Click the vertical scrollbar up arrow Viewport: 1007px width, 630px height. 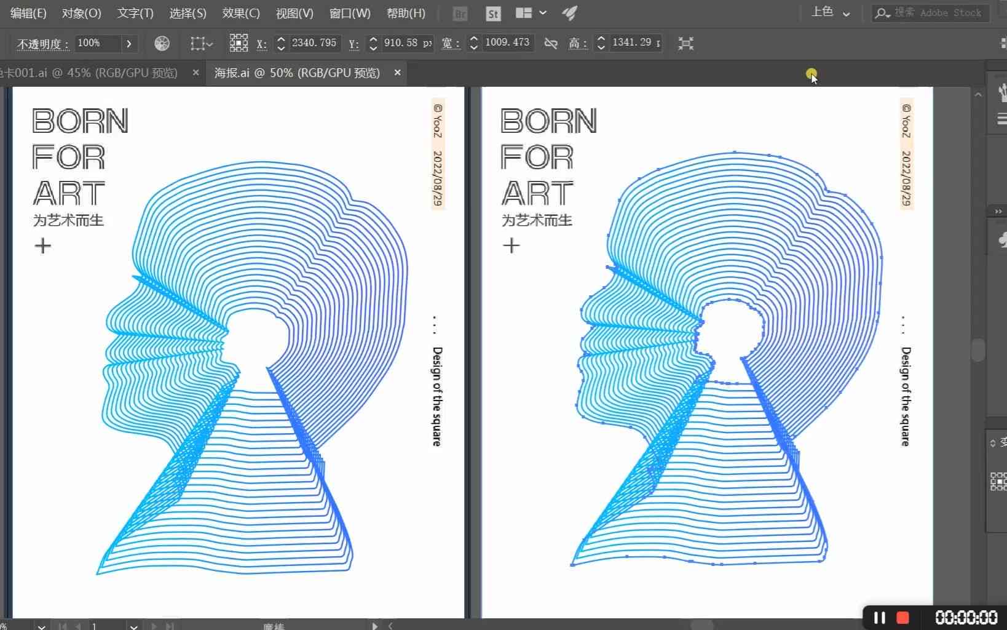pyautogui.click(x=978, y=95)
